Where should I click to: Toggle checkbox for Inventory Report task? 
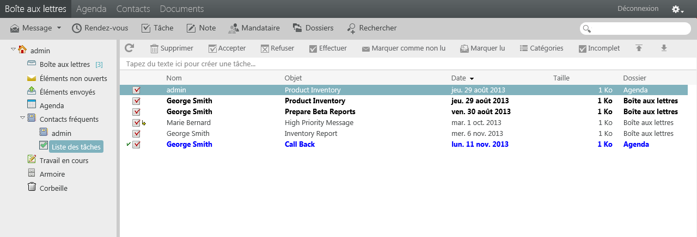tap(136, 134)
